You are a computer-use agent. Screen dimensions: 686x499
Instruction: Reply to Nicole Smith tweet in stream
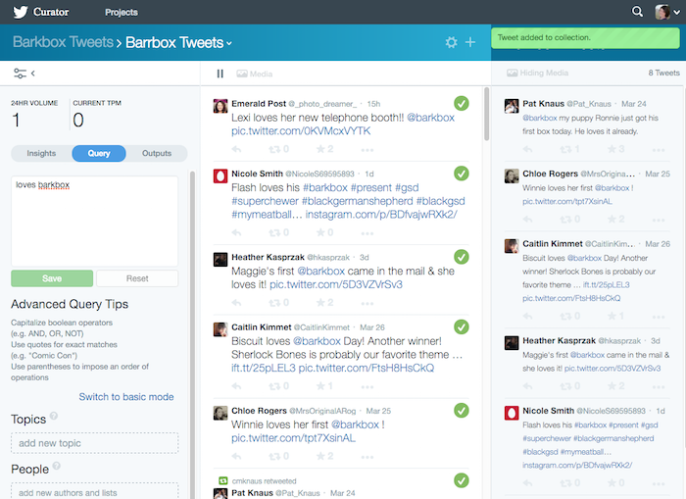coord(237,233)
